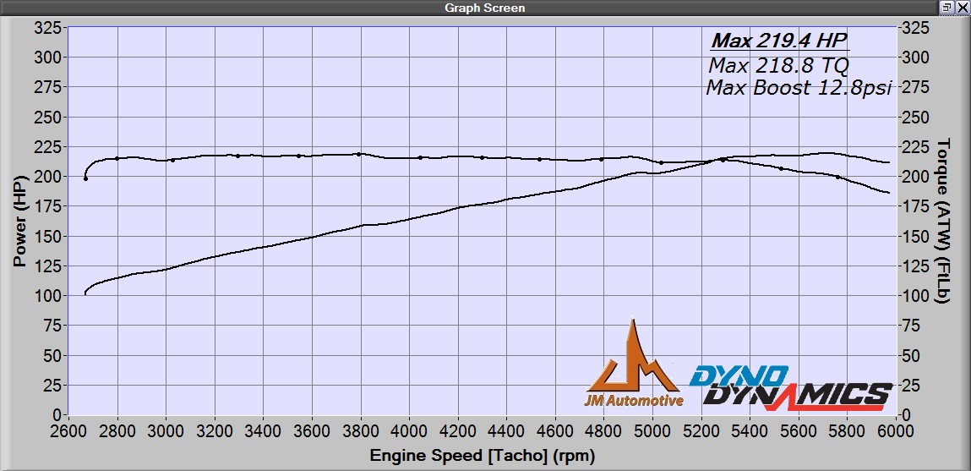
Task: Click the restore window button in title bar
Action: pyautogui.click(x=947, y=7)
